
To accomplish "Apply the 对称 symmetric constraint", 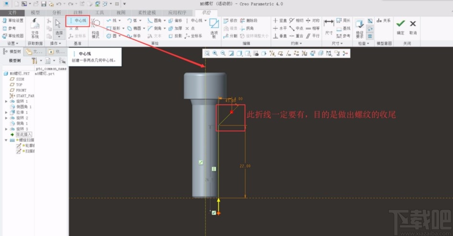I will (313, 21).
